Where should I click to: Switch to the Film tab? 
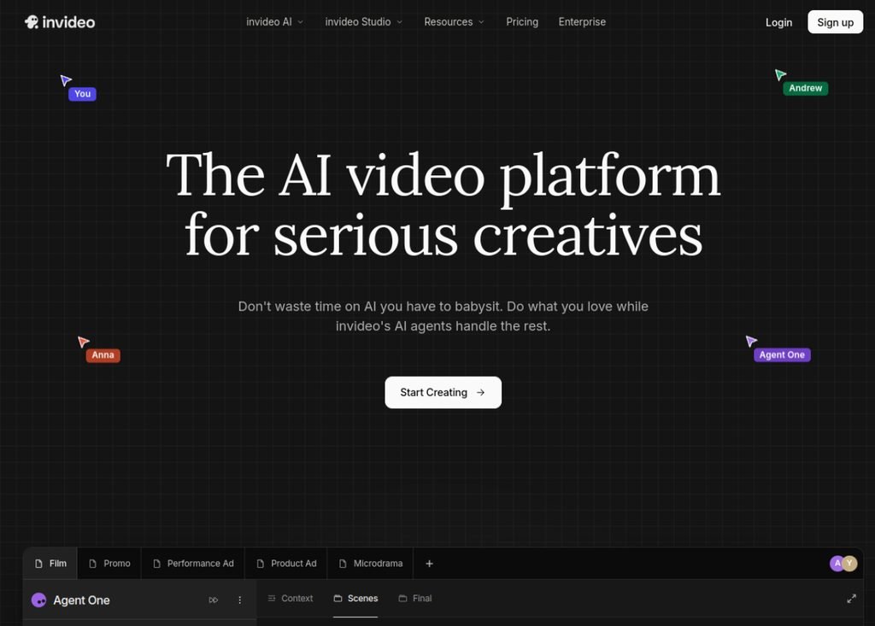tap(50, 564)
